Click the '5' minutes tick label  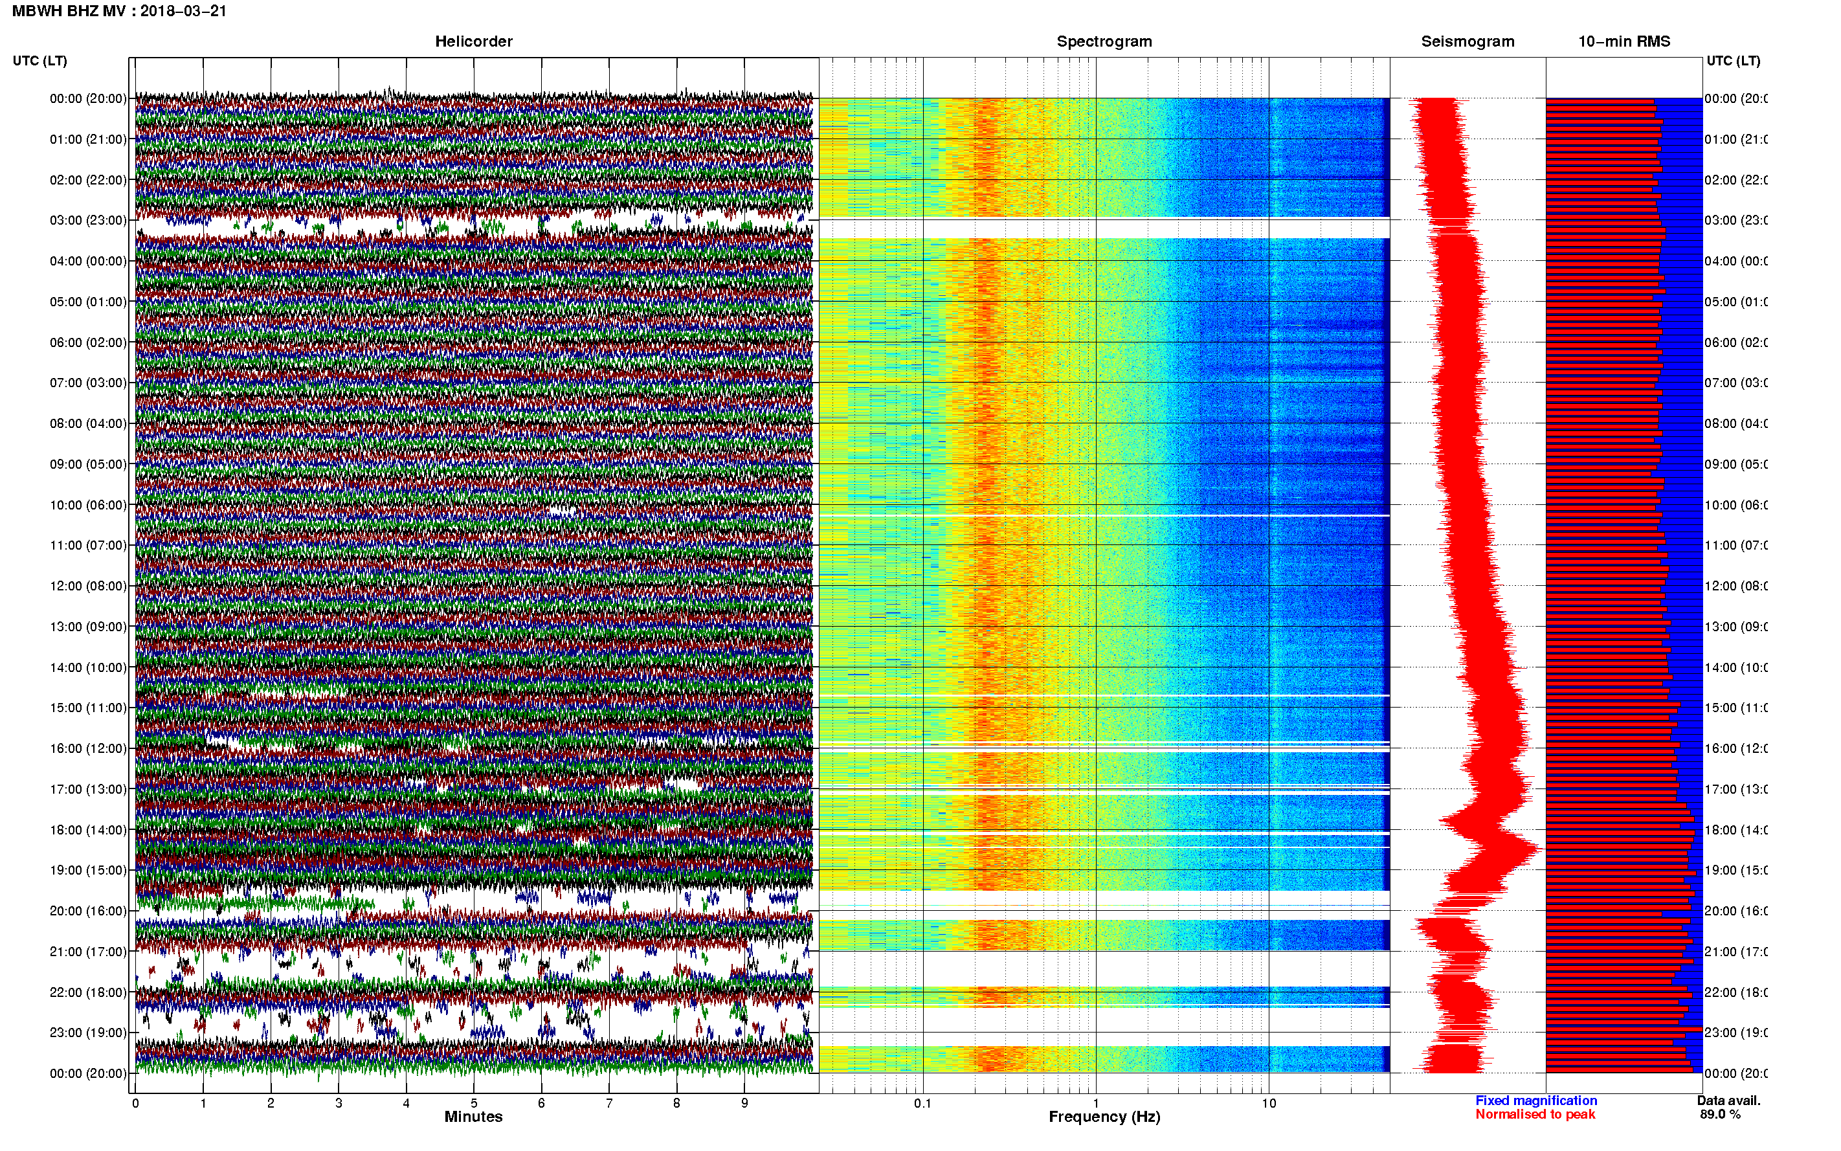[x=474, y=1103]
